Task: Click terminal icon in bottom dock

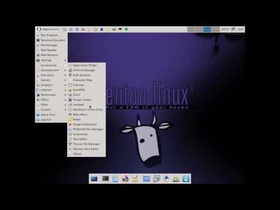Action: click(x=106, y=178)
